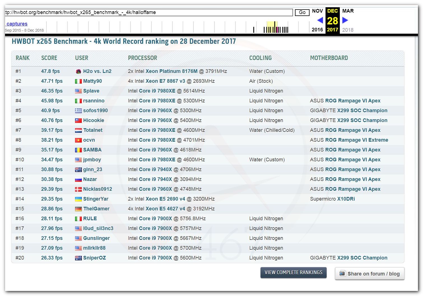Go to next capture arrow
This screenshot has width=423, height=296.
point(345,20)
